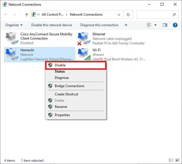Click the Ethernet connection name label
Screen dimensions: 182x164
(x=99, y=34)
